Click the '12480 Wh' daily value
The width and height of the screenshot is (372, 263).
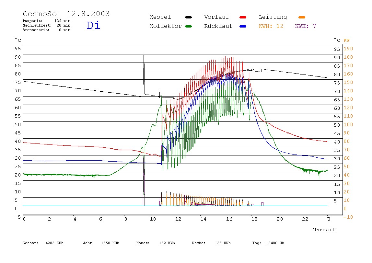coord(275,243)
